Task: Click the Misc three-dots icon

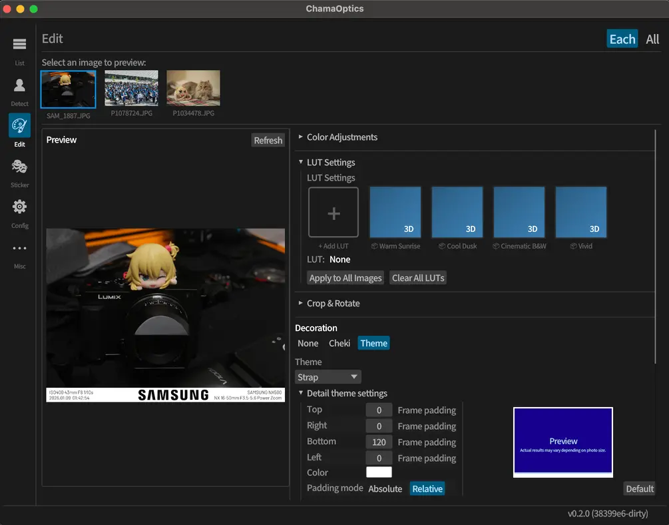Action: pos(19,249)
